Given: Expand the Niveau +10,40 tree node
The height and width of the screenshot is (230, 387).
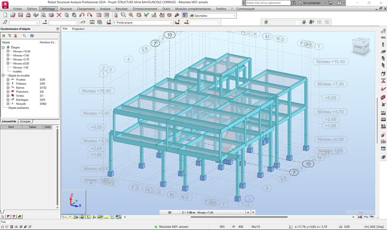Looking at the screenshot, I should click(6, 52).
